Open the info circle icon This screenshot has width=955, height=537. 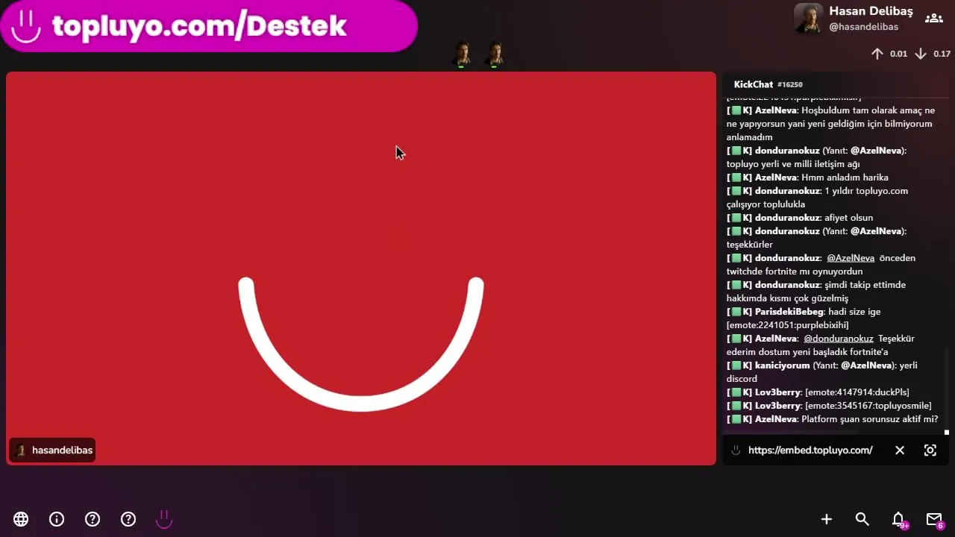tap(57, 519)
